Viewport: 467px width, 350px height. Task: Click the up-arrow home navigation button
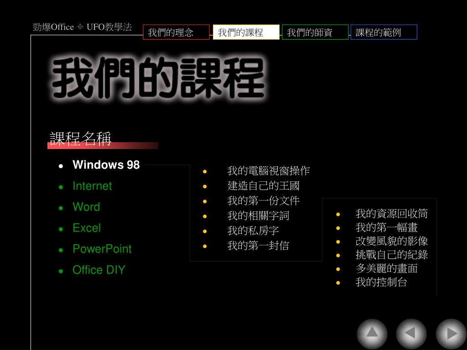372,333
